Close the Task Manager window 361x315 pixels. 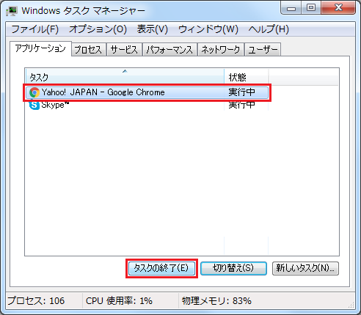click(x=338, y=8)
